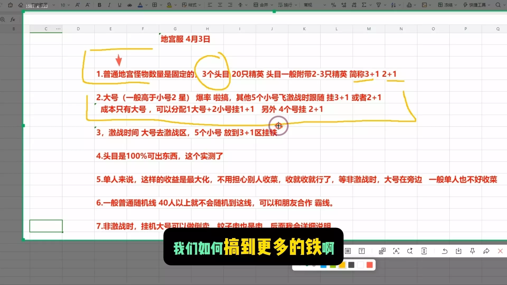The height and width of the screenshot is (285, 507).
Task: Click the OCR text recognition icon
Action: coord(396,251)
